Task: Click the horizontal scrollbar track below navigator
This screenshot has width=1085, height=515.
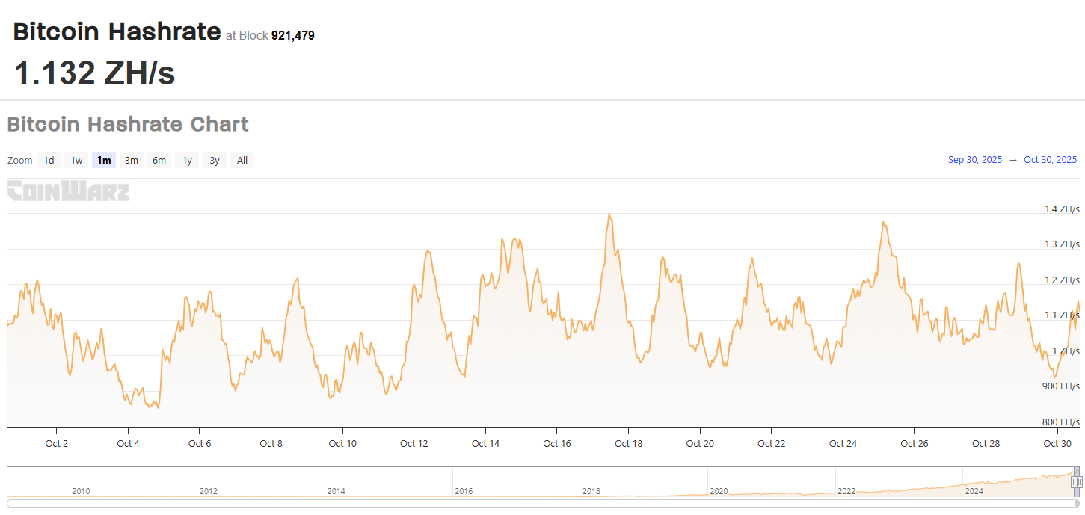Action: (523, 503)
